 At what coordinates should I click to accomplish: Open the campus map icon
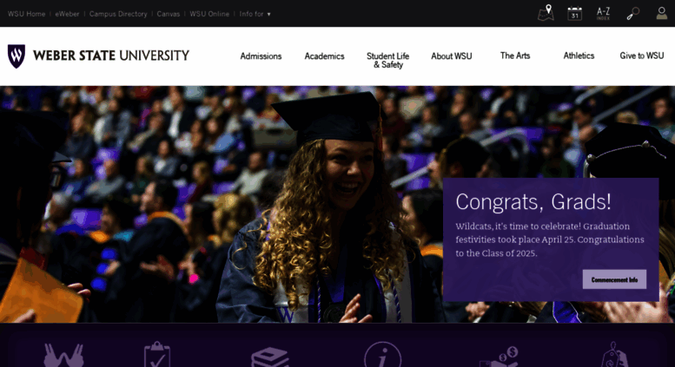[x=546, y=13]
